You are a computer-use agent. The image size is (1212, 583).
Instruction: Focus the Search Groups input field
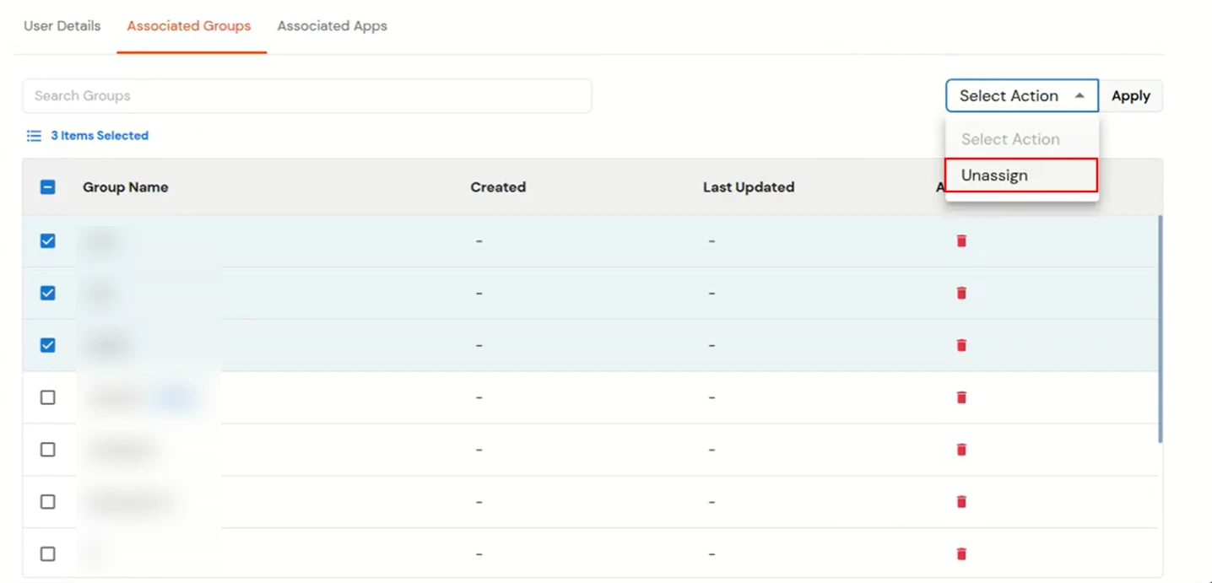coord(307,96)
